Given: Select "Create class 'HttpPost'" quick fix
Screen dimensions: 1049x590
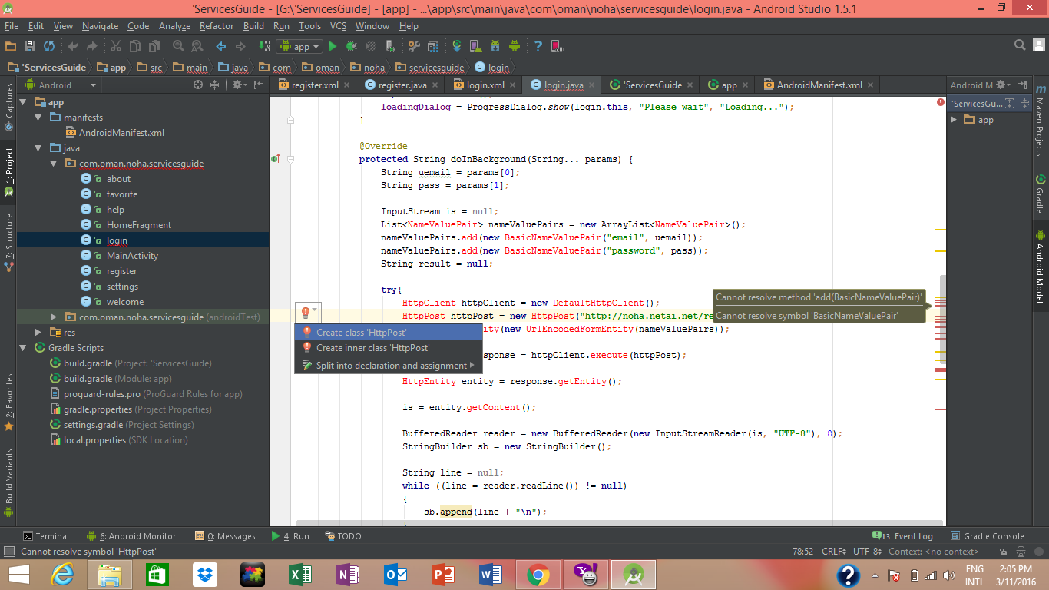Looking at the screenshot, I should click(x=361, y=333).
